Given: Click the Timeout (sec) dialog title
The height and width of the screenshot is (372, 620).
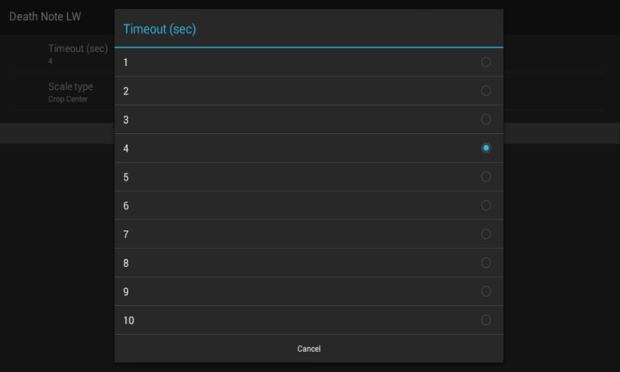Looking at the screenshot, I should pyautogui.click(x=160, y=29).
